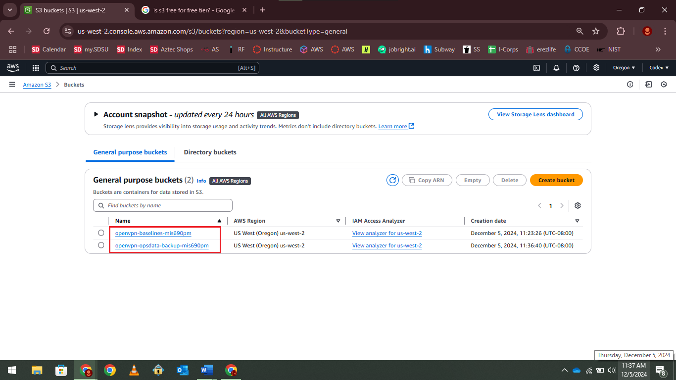Open bucket table preferences gear

tap(578, 206)
